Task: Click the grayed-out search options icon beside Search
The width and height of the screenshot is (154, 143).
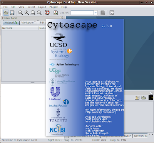Action: [102, 13]
